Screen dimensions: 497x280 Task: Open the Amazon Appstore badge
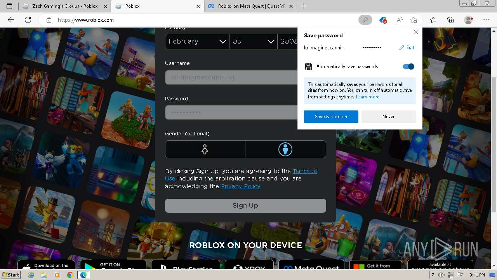coord(440,265)
